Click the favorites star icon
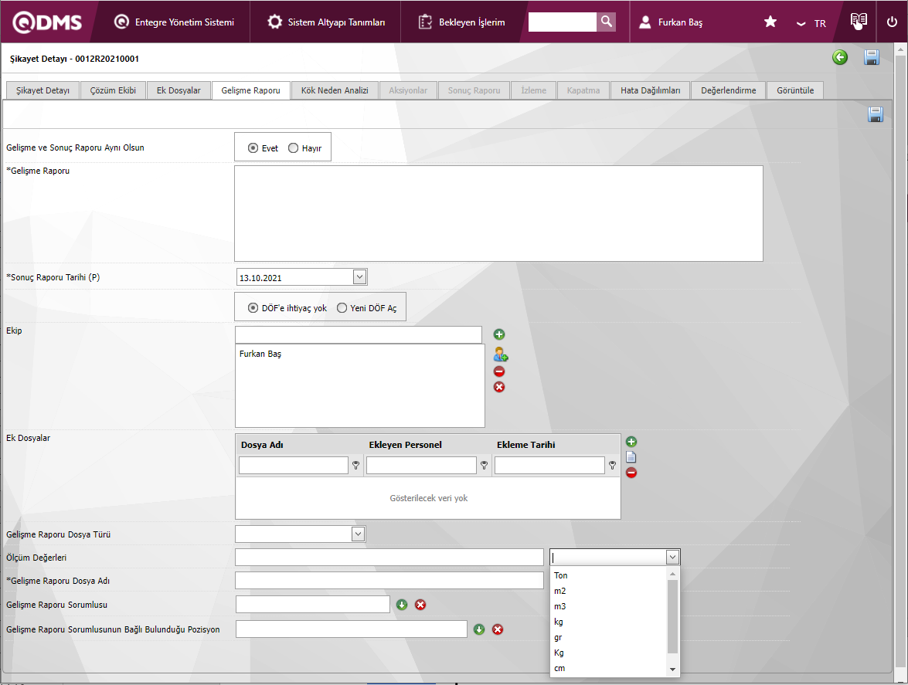908x685 pixels. pyautogui.click(x=770, y=22)
